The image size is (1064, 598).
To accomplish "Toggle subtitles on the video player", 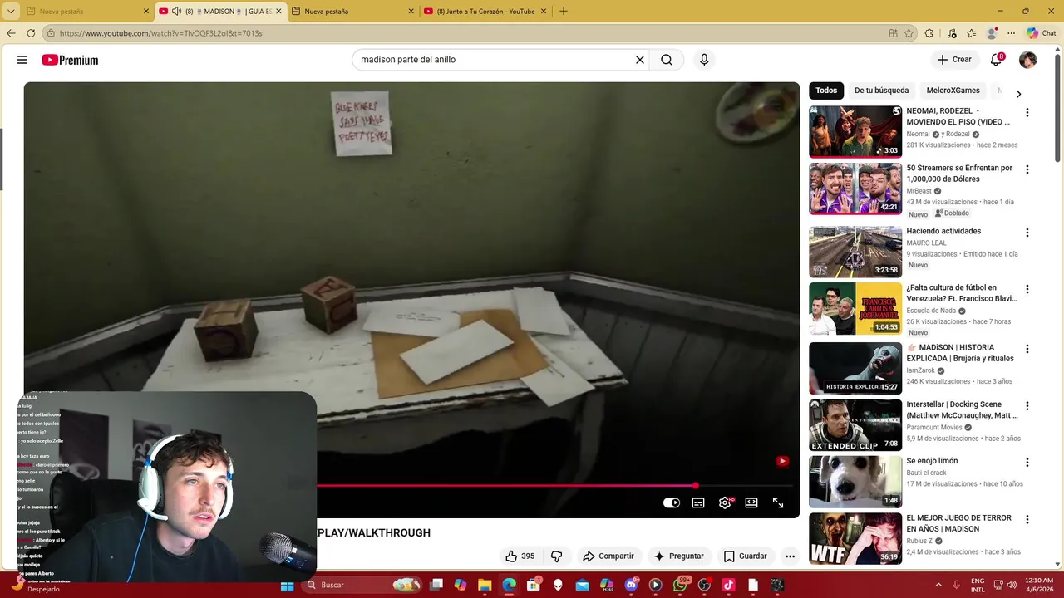I will click(698, 502).
